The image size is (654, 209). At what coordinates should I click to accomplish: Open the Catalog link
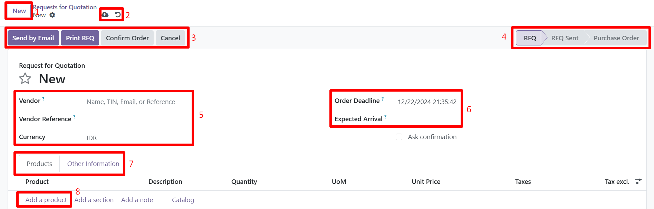(183, 200)
